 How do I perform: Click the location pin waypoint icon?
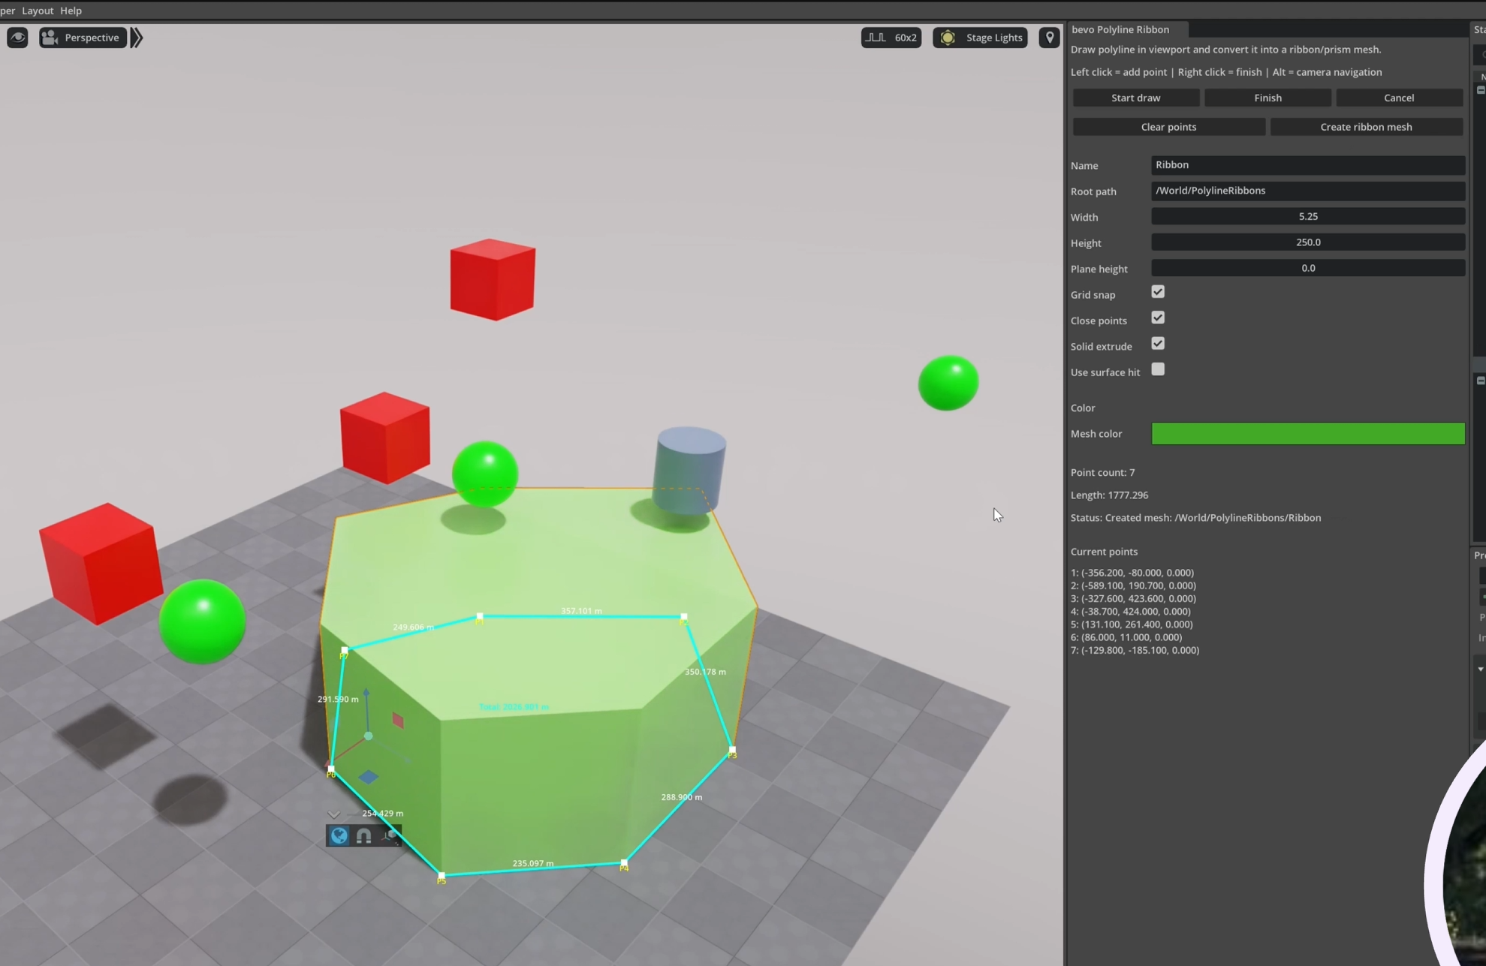coord(1050,38)
